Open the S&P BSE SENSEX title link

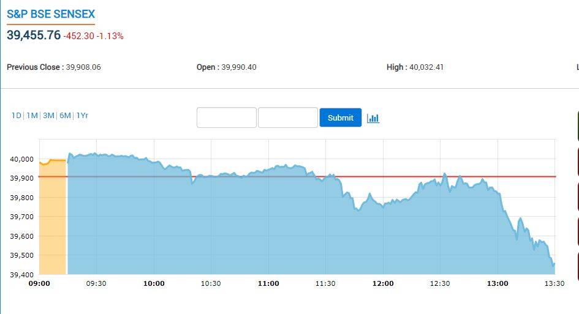click(51, 14)
